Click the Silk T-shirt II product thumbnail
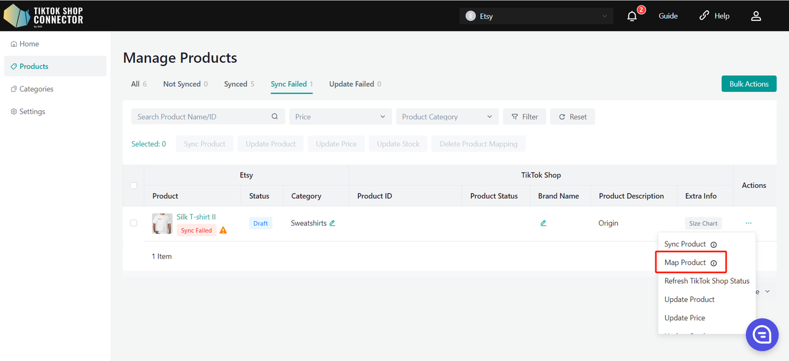This screenshot has height=361, width=789. tap(162, 223)
